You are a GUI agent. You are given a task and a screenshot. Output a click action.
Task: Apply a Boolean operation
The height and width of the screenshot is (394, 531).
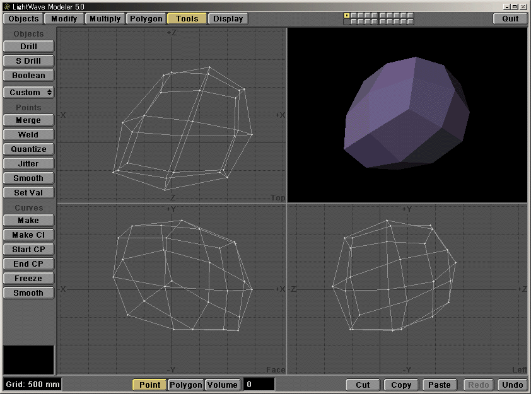[28, 75]
